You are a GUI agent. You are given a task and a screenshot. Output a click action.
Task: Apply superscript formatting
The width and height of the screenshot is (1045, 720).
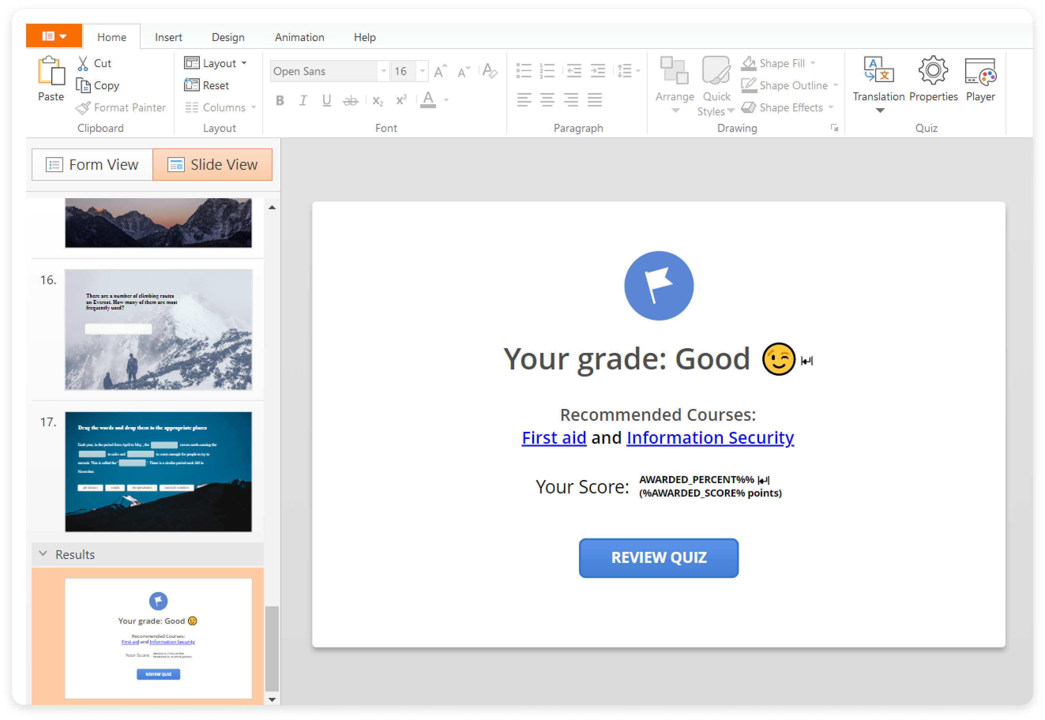[401, 100]
